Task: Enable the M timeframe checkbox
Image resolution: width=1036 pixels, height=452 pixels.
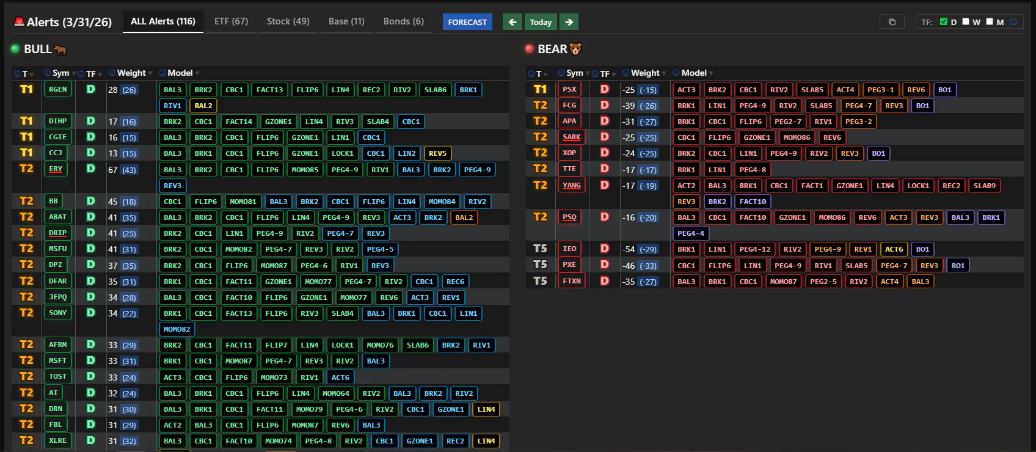Action: pyautogui.click(x=990, y=21)
